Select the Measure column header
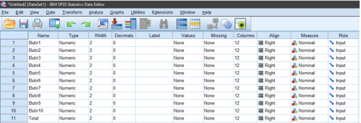The height and width of the screenshot is (123, 361). (310, 35)
